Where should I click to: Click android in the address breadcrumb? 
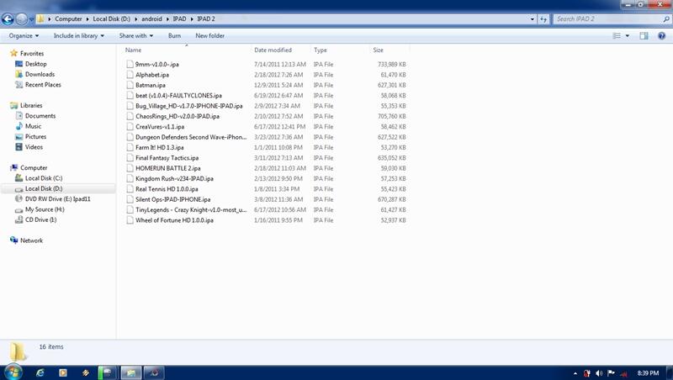click(151, 18)
